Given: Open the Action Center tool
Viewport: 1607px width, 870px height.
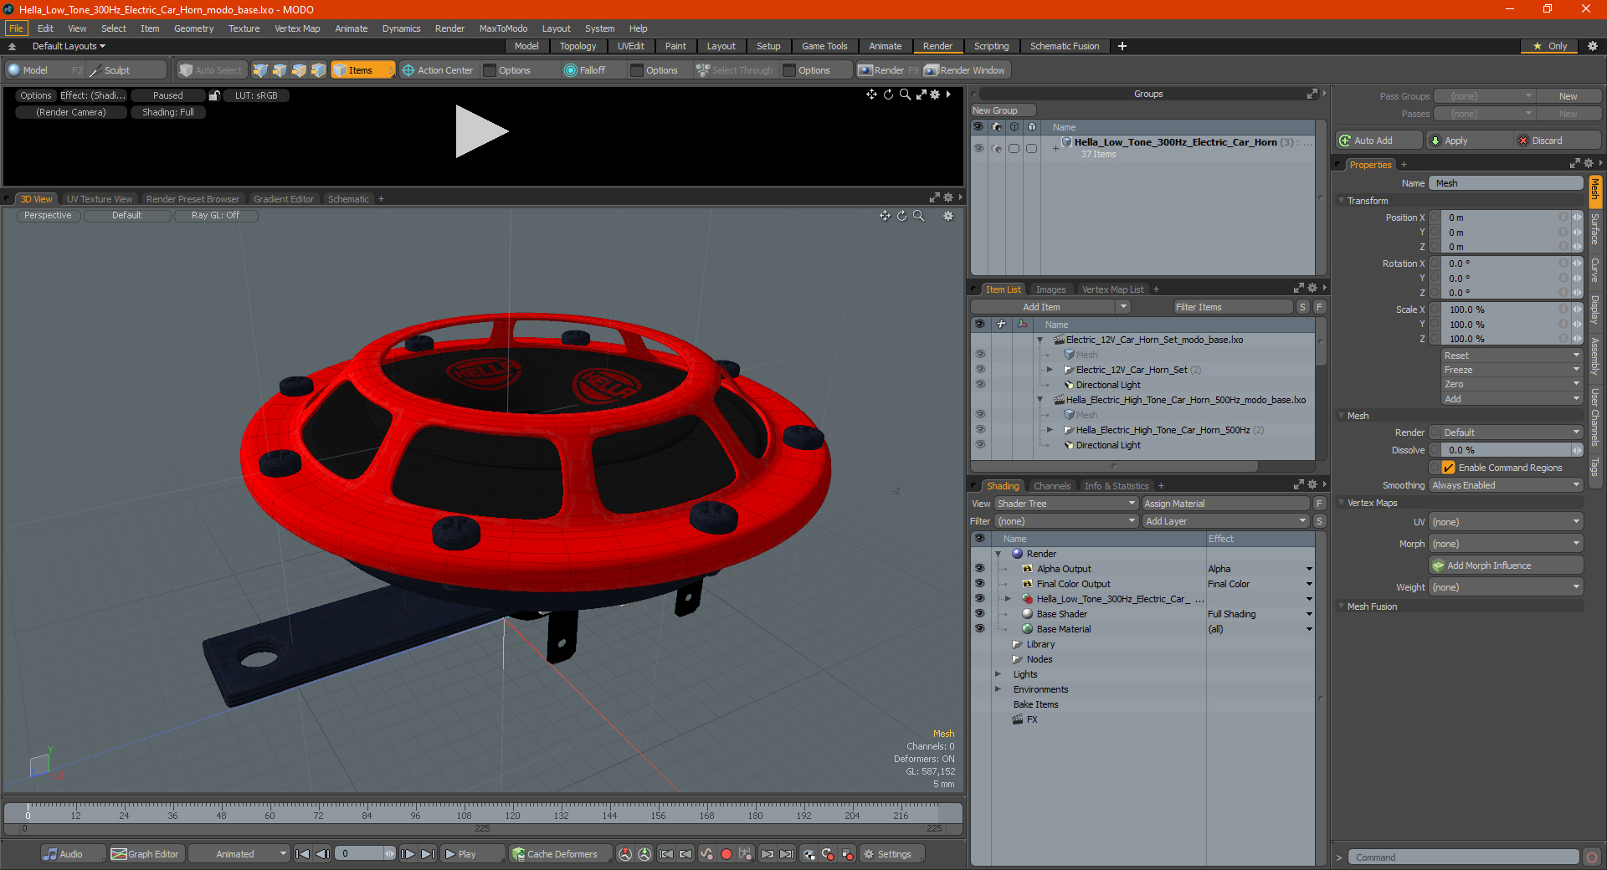Looking at the screenshot, I should [x=438, y=70].
